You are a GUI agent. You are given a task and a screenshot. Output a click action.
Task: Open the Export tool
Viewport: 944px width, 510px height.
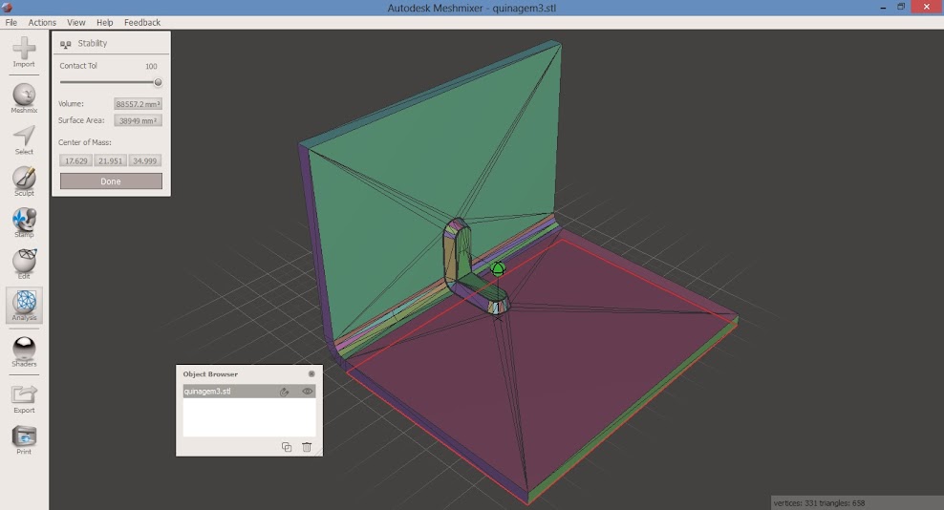24,398
